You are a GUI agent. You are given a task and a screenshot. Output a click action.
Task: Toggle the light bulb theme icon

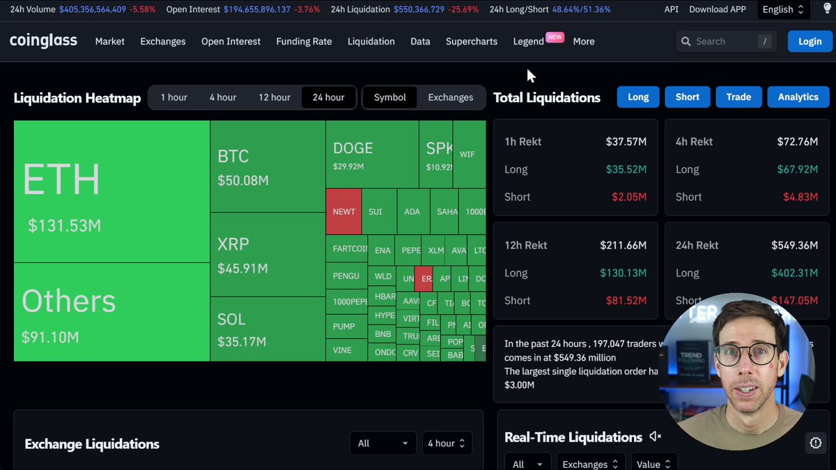pos(827,9)
